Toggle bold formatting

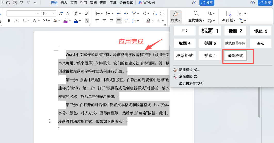pyautogui.click(x=9, y=21)
